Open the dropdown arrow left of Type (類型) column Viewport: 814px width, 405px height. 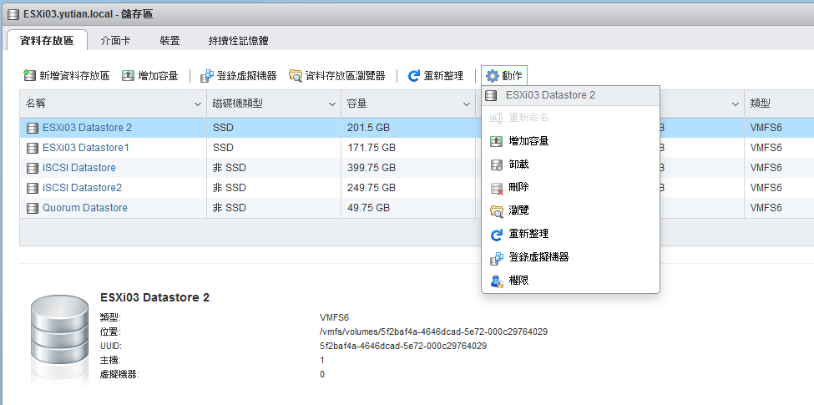735,105
